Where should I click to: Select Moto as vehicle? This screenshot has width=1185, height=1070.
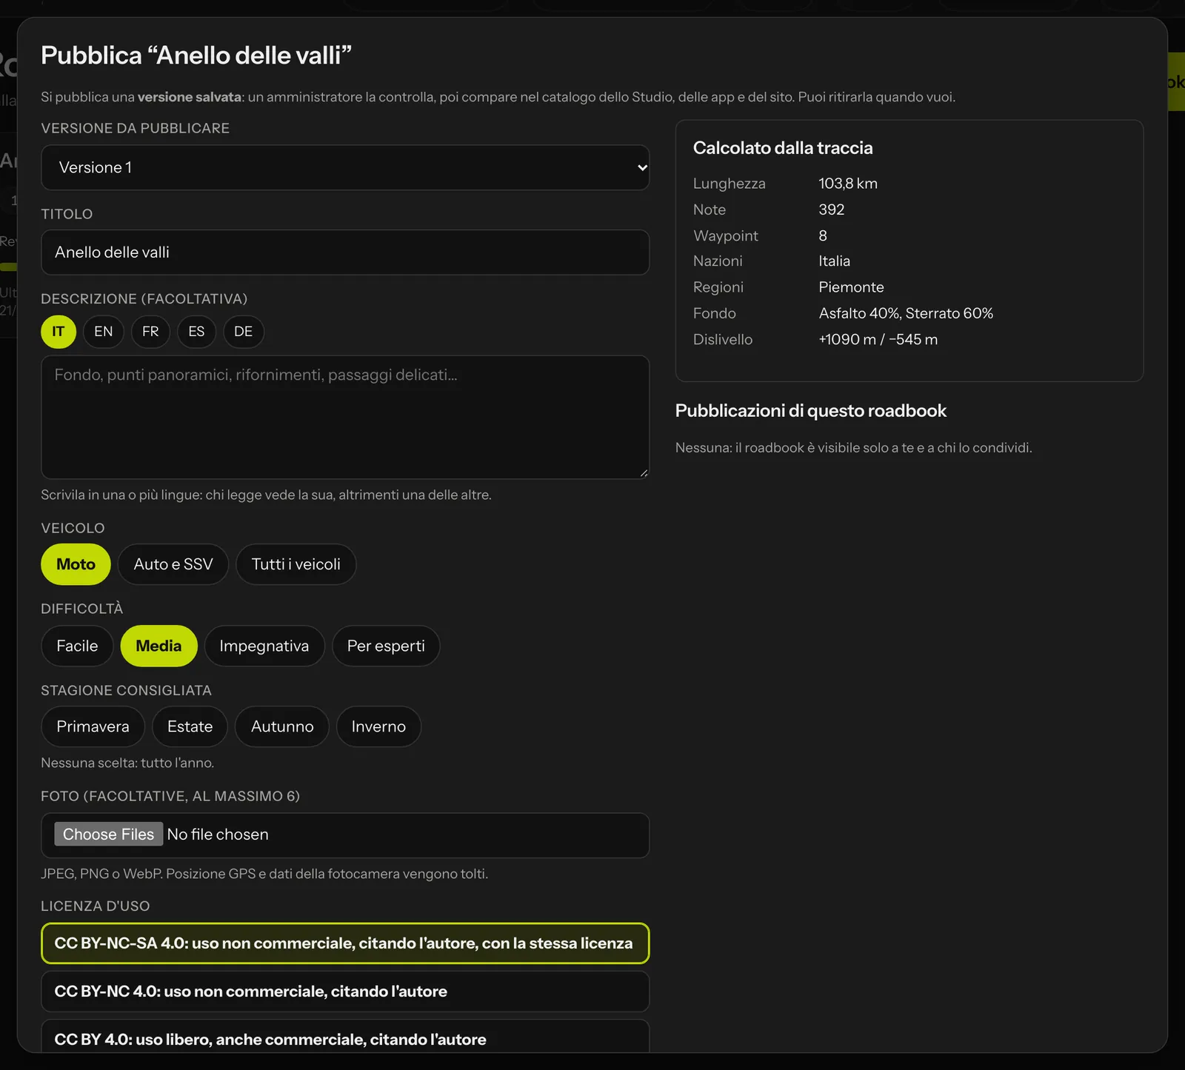(x=76, y=564)
